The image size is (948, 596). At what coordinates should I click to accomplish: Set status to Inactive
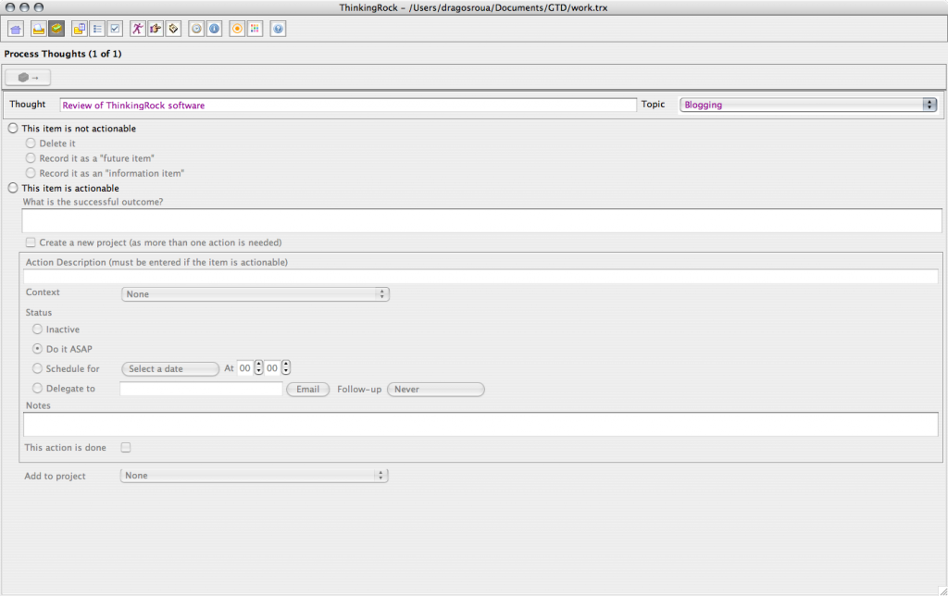[x=37, y=329]
